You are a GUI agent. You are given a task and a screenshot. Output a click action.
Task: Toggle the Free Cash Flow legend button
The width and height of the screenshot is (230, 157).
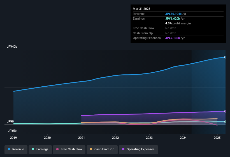tap(69, 149)
